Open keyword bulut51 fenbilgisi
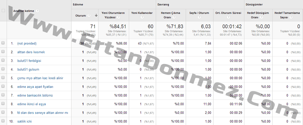The image size is (303, 125). click(x=29, y=61)
